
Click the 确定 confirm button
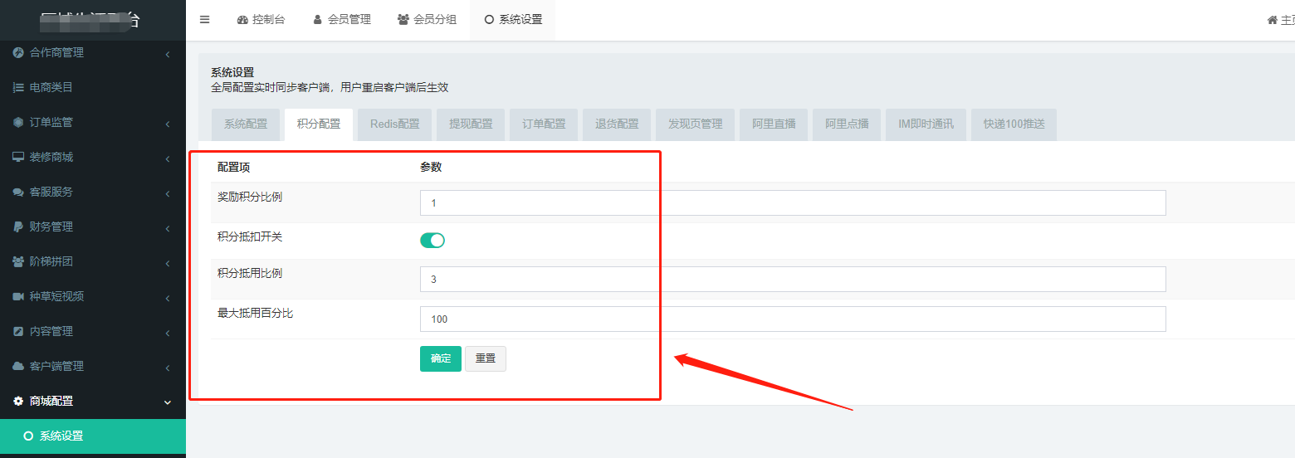[441, 358]
